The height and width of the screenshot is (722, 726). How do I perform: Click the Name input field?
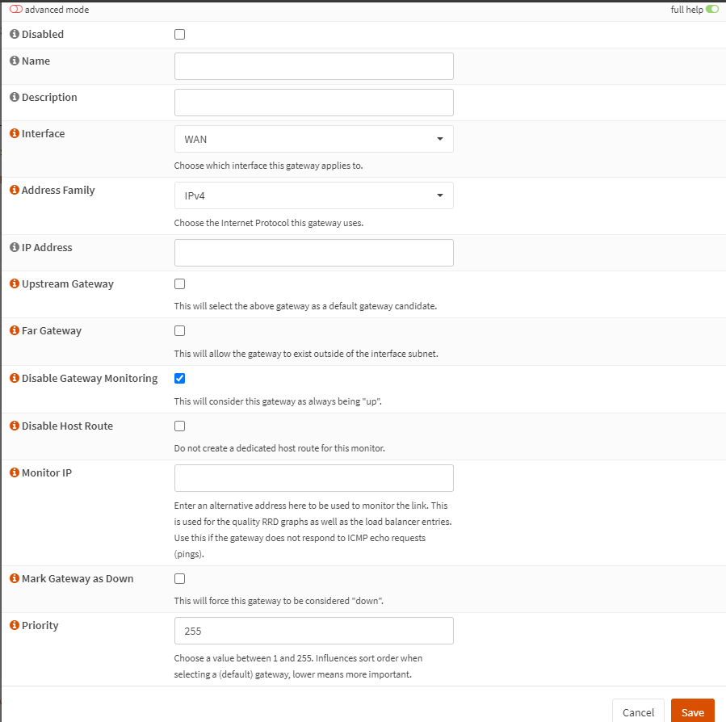314,66
